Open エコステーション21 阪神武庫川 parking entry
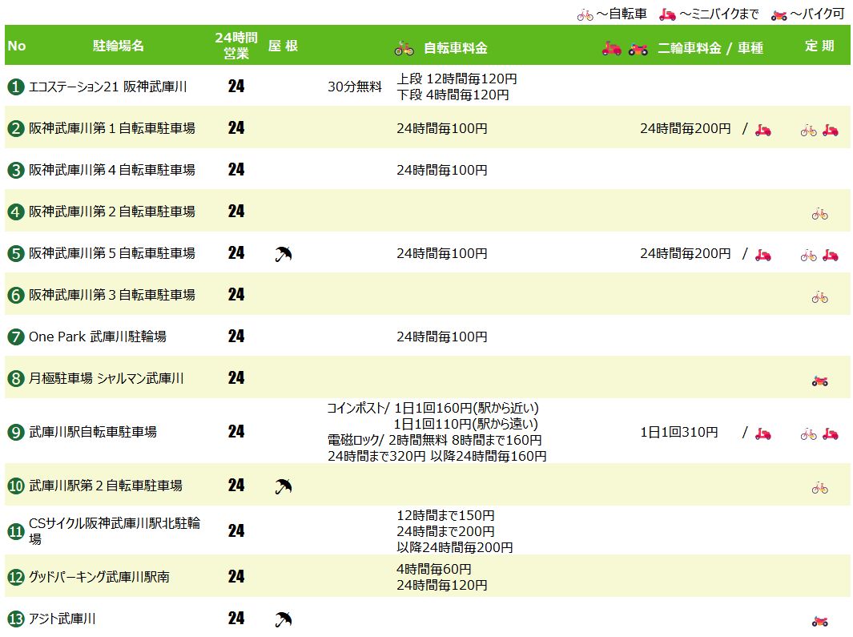The height and width of the screenshot is (637, 853). (x=107, y=87)
